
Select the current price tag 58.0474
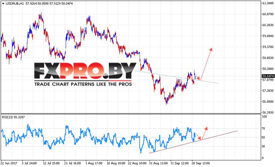268,76
